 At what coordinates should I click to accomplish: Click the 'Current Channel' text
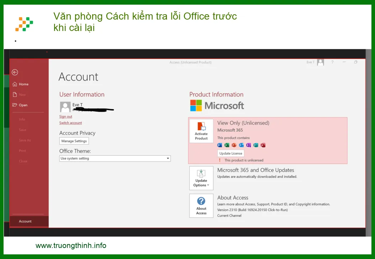coord(229,216)
